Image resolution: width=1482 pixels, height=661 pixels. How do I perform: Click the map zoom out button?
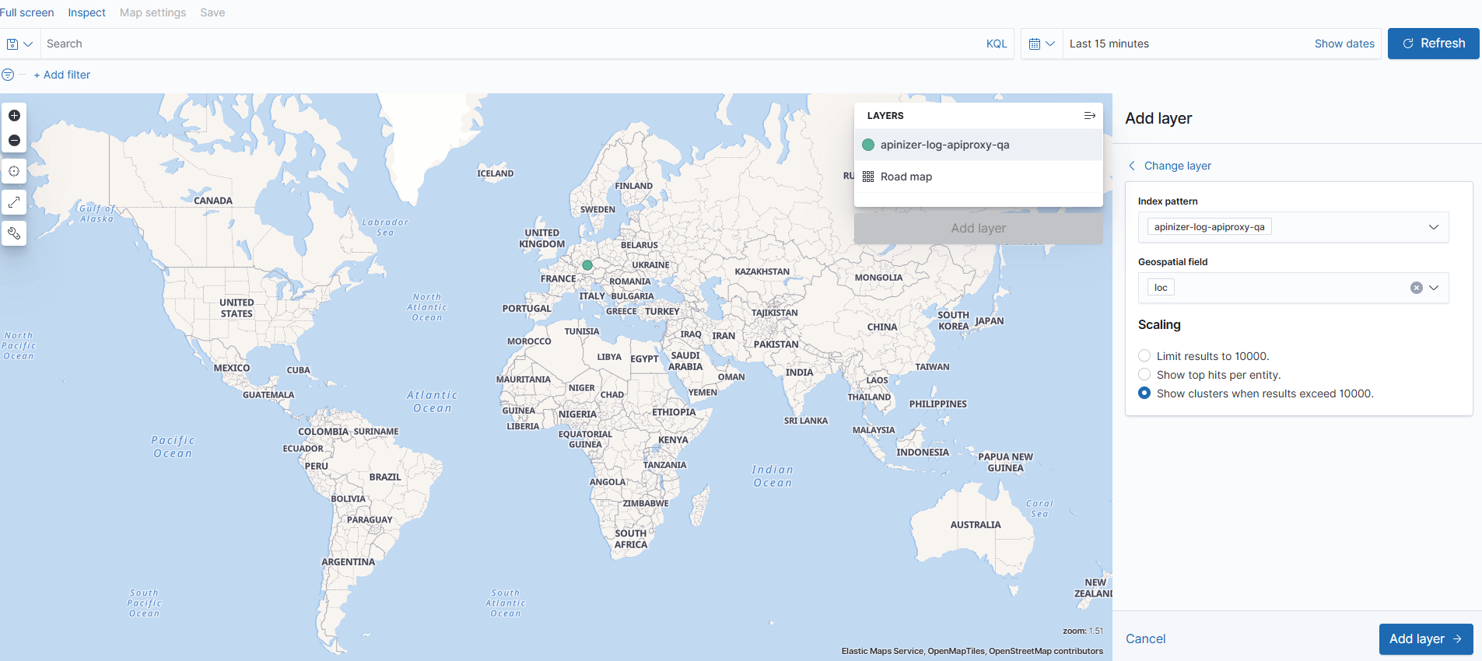click(x=14, y=141)
